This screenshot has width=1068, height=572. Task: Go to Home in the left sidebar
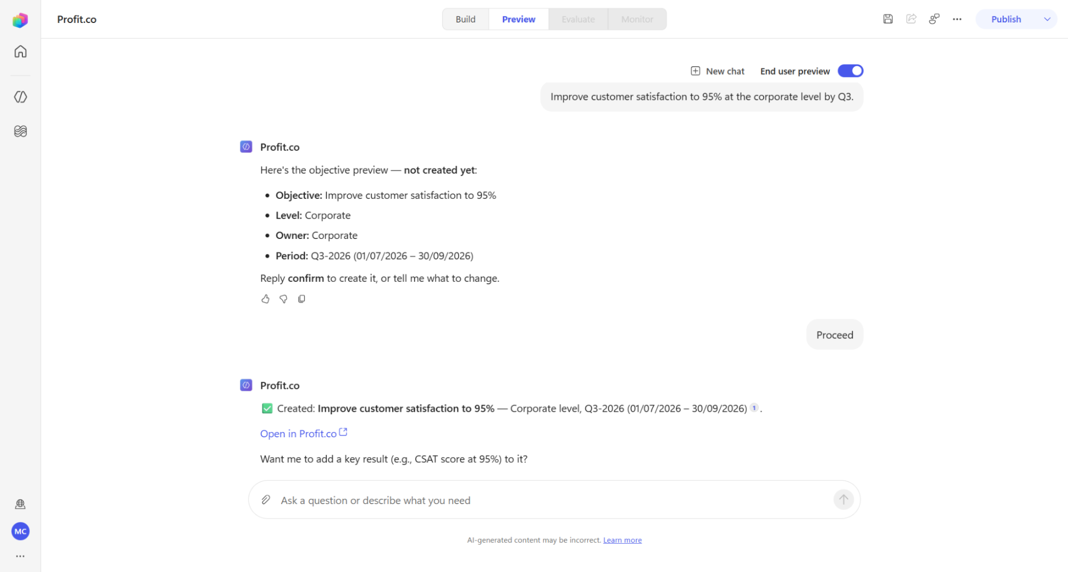point(20,51)
